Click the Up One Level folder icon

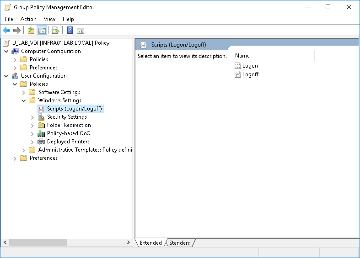(x=31, y=31)
